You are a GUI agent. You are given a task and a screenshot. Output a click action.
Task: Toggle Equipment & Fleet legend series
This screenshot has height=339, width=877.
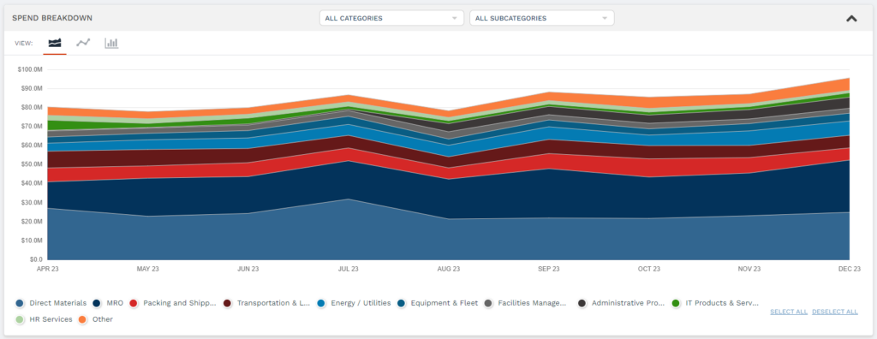point(437,303)
